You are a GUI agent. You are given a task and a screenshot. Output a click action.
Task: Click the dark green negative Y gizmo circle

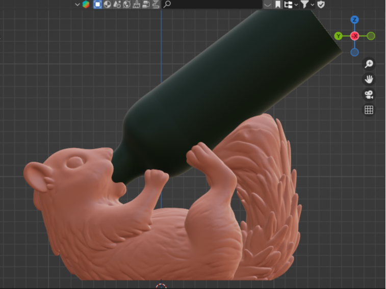coord(371,36)
